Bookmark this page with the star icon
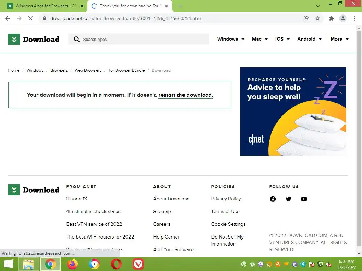Image resolution: width=362 pixels, height=271 pixels. (317, 18)
